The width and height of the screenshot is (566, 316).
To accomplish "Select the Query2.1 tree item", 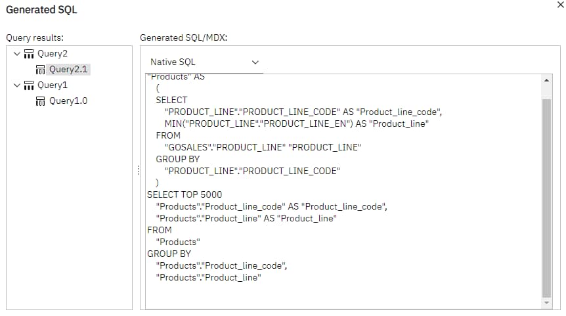I will tap(69, 70).
